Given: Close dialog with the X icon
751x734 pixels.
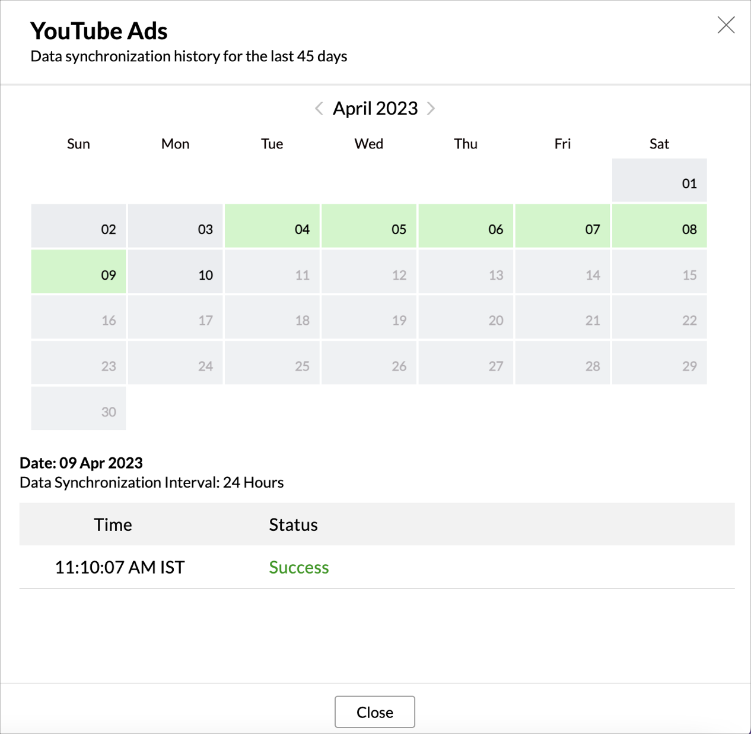Looking at the screenshot, I should [725, 25].
